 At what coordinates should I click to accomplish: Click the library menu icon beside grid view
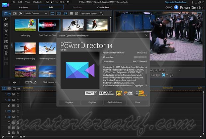pos(77,13)
